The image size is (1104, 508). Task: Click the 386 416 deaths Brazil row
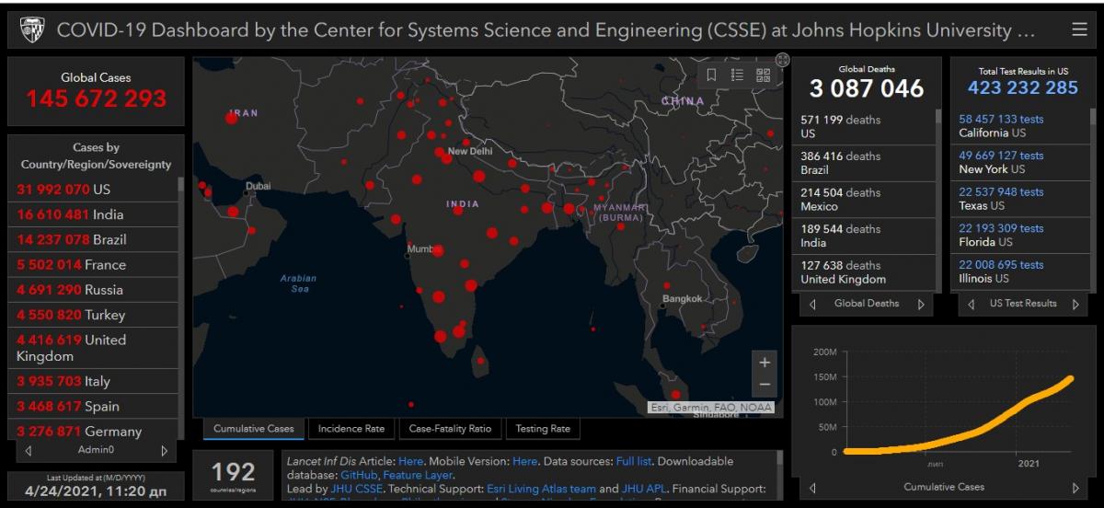point(863,163)
